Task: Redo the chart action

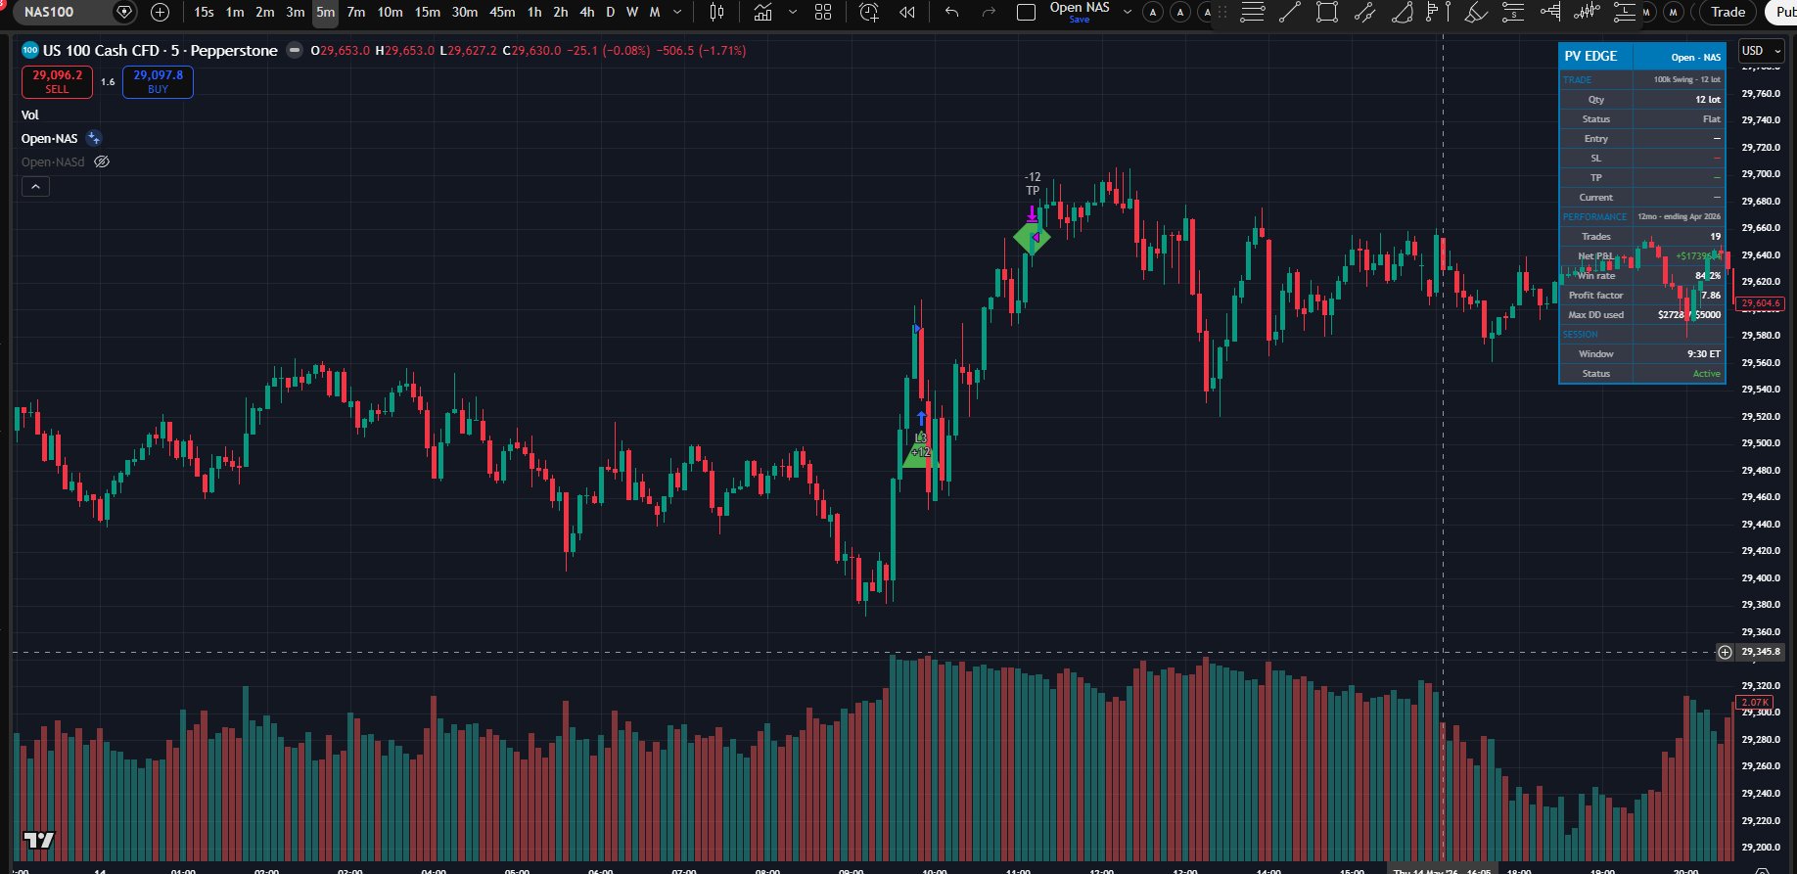Action: click(989, 12)
